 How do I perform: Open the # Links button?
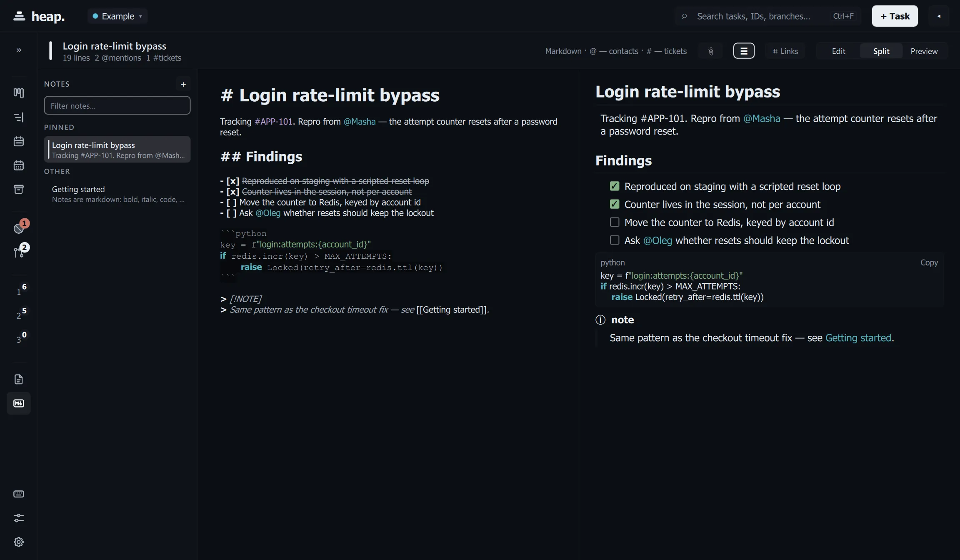coord(785,51)
